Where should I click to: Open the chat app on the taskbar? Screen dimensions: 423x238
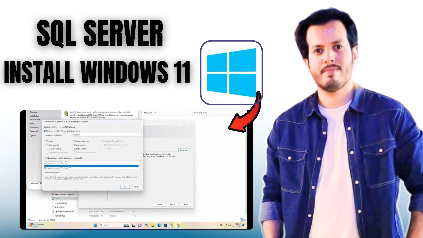(x=140, y=225)
